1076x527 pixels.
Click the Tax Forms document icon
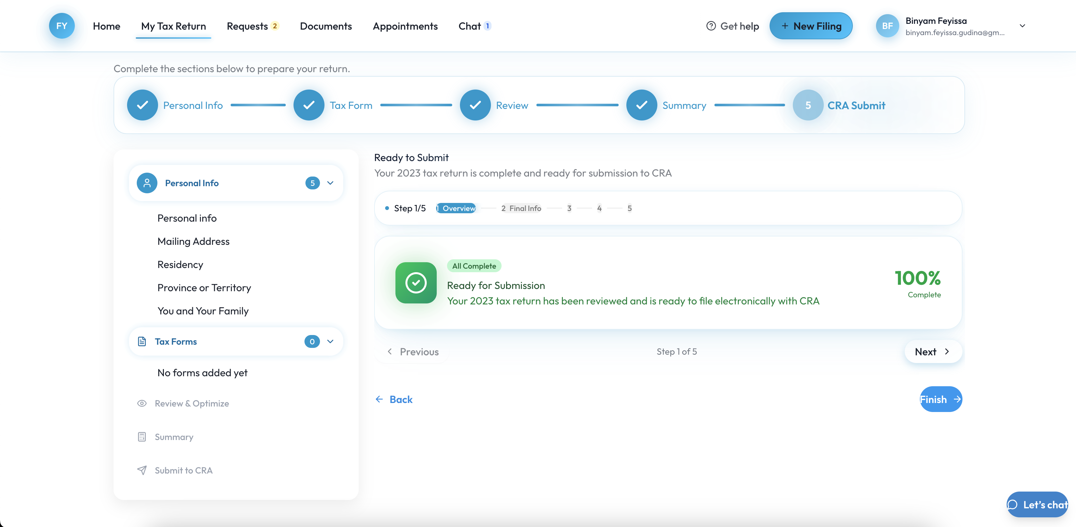[x=142, y=341]
